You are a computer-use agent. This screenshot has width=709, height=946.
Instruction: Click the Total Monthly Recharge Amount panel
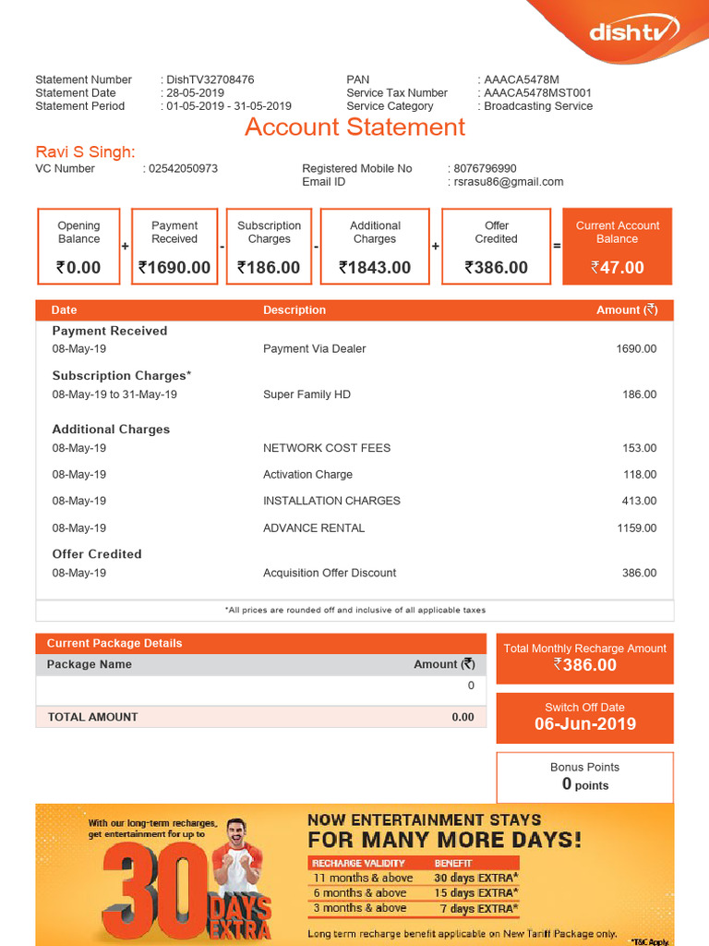pyautogui.click(x=584, y=658)
